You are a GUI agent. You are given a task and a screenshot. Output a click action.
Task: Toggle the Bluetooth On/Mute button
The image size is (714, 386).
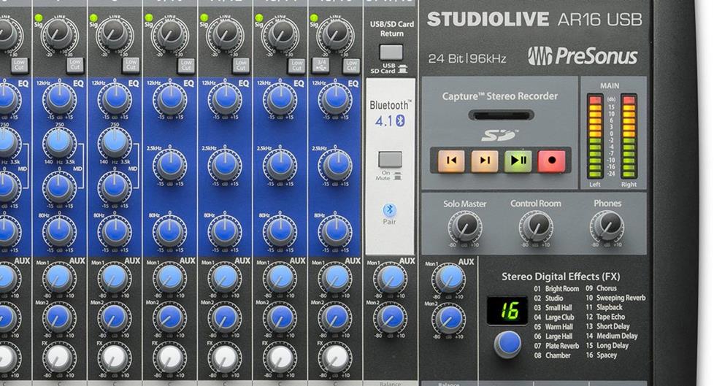[391, 159]
